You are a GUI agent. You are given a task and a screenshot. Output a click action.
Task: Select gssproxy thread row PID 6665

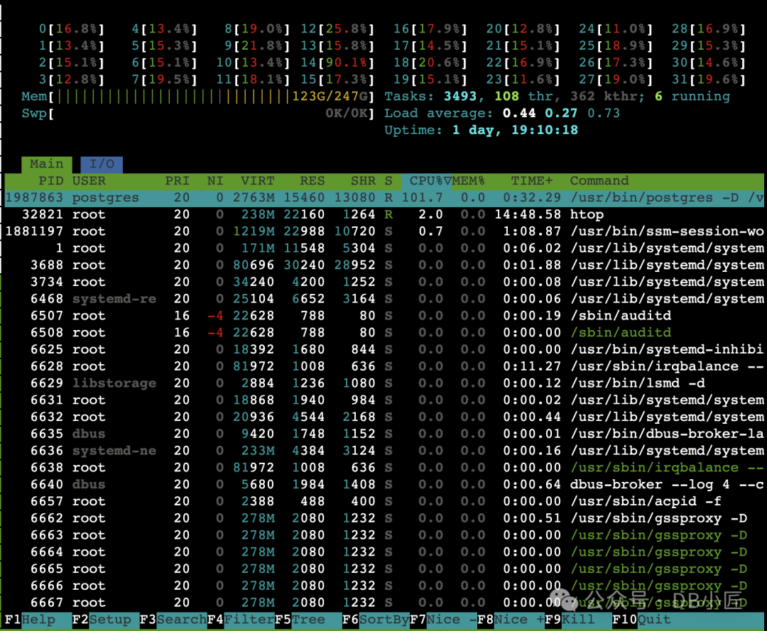click(x=384, y=569)
